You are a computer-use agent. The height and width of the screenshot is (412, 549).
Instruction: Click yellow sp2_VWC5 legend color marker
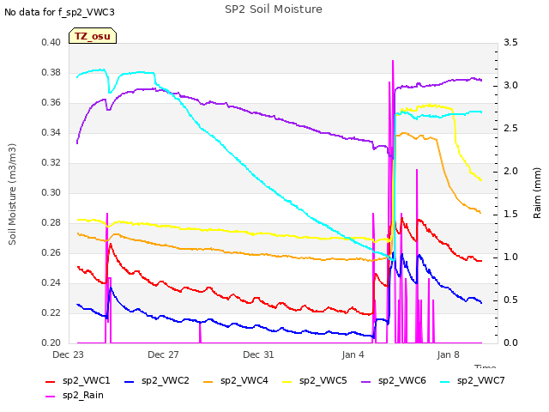click(x=287, y=381)
